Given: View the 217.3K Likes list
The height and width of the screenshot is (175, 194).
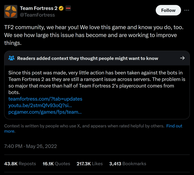Looking at the screenshot, I should pos(89,164).
